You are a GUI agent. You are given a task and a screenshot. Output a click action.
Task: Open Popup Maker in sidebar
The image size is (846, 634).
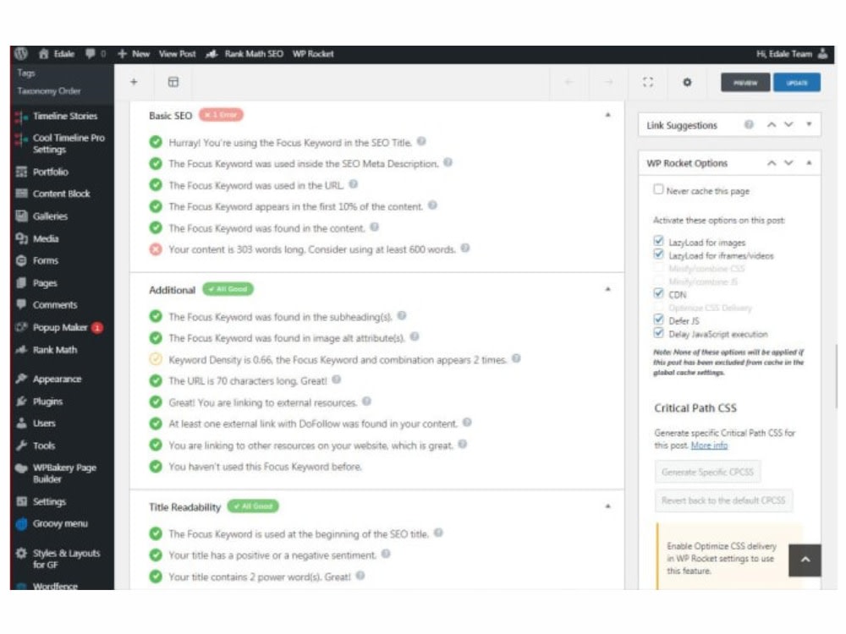(59, 327)
